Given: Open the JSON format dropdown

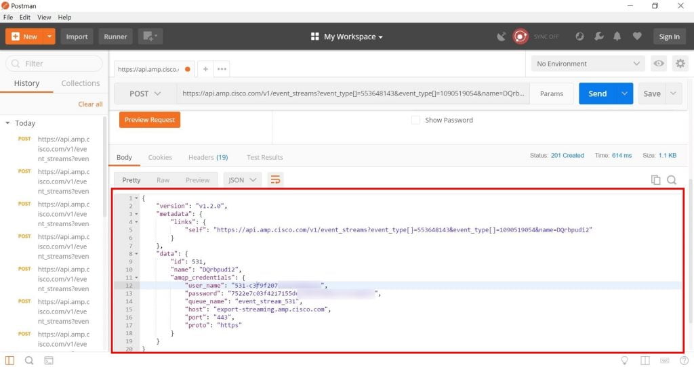Looking at the screenshot, I should (x=242, y=180).
